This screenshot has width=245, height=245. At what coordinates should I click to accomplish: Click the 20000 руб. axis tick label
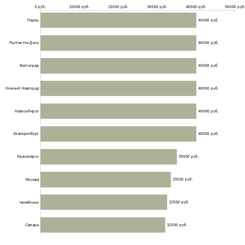point(118,6)
